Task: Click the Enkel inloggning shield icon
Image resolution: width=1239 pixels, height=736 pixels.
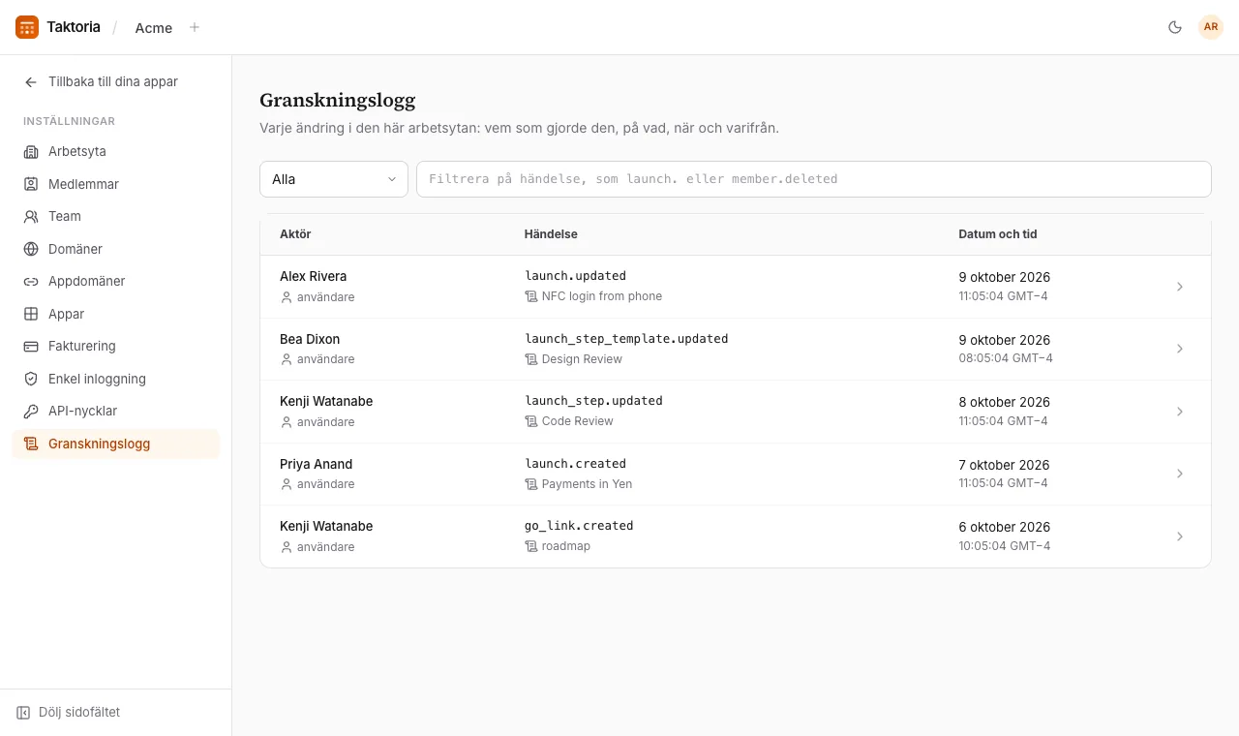Action: 31,379
